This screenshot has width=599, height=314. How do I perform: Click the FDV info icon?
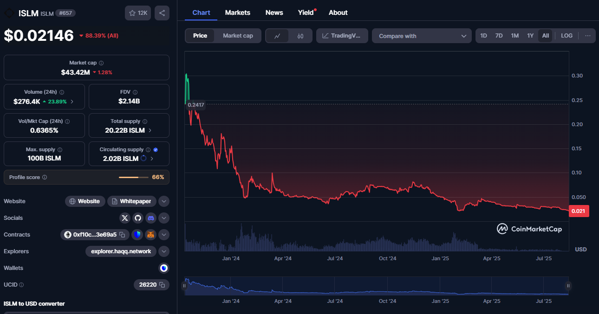click(x=135, y=92)
